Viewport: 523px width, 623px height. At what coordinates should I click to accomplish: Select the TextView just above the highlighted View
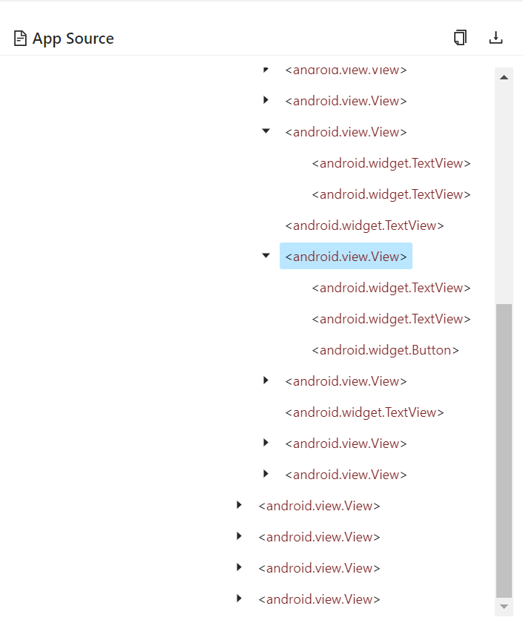(x=364, y=225)
